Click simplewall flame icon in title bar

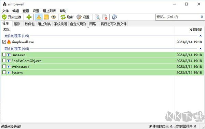point(4,4)
